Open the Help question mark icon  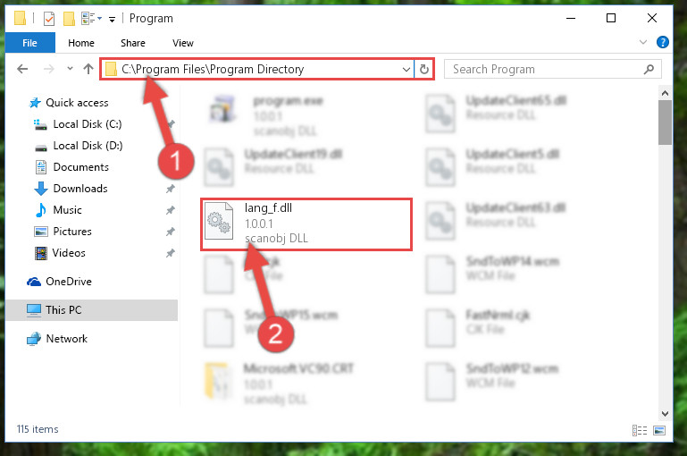click(663, 42)
